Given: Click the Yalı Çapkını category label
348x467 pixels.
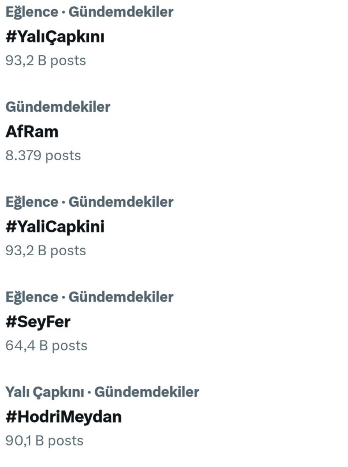Looking at the screenshot, I should (x=45, y=392).
